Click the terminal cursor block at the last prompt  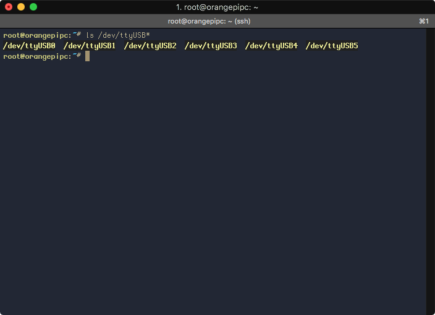pyautogui.click(x=87, y=56)
